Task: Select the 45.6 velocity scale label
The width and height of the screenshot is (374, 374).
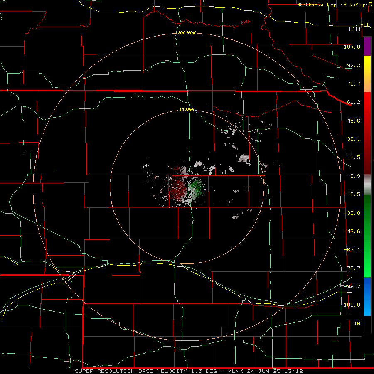Action: tap(354, 121)
